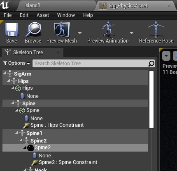Click the capsule icon under Spine2 body

[x=35, y=155]
